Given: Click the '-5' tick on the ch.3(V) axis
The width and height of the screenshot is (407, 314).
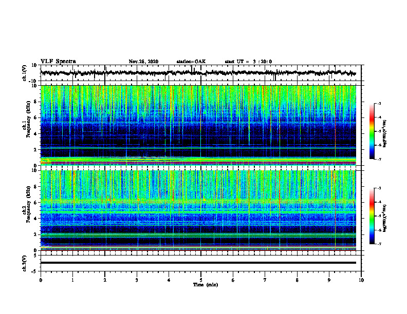Looking at the screenshot, I should pyautogui.click(x=34, y=271).
